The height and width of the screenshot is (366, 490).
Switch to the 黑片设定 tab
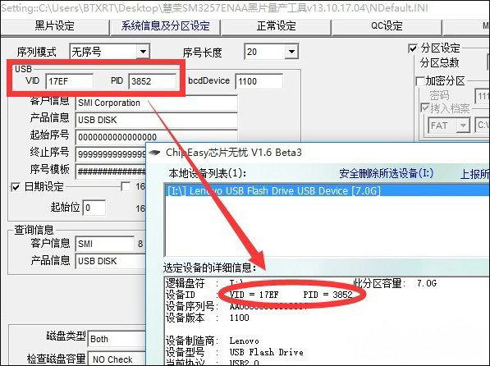(x=55, y=26)
